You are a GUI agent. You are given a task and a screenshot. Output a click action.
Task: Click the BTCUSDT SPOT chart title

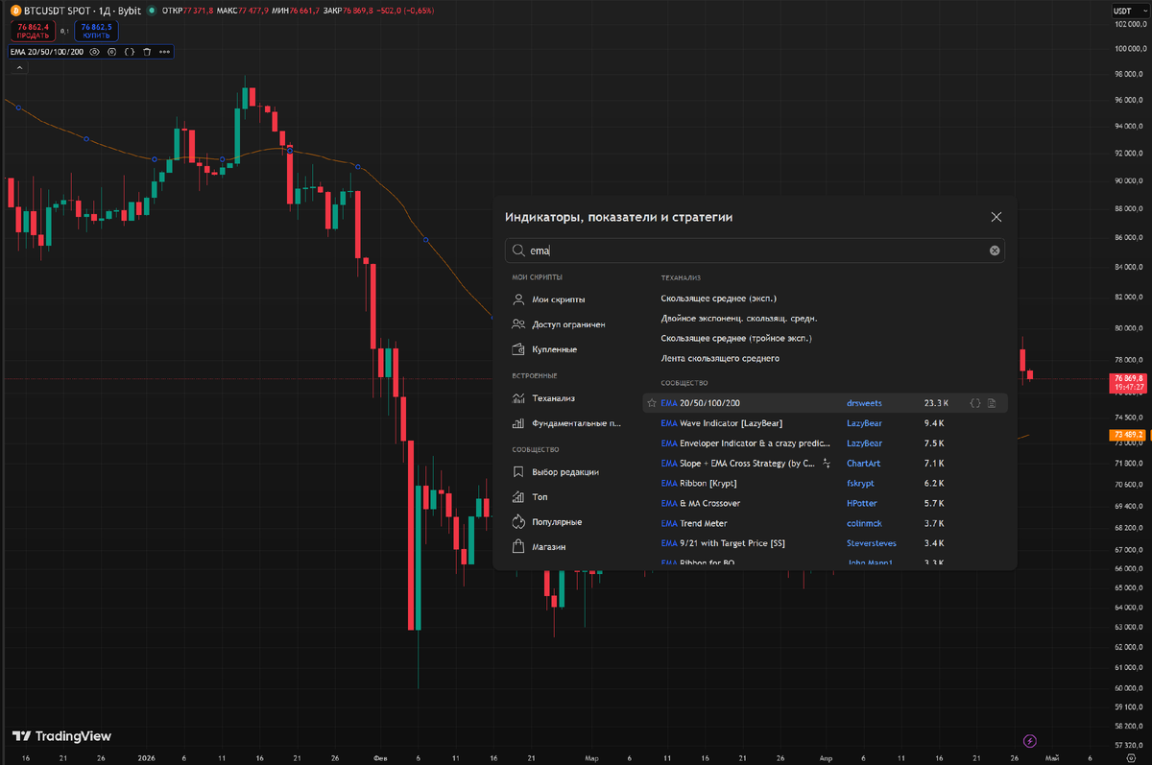[x=84, y=11]
